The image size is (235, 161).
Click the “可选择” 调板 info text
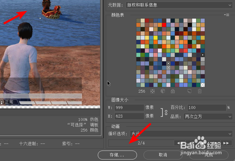click(x=83, y=125)
